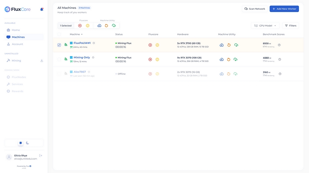Click the FluxCore logo

pyautogui.click(x=17, y=9)
